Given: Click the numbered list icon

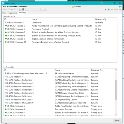Looking at the screenshot, I should (17, 9).
